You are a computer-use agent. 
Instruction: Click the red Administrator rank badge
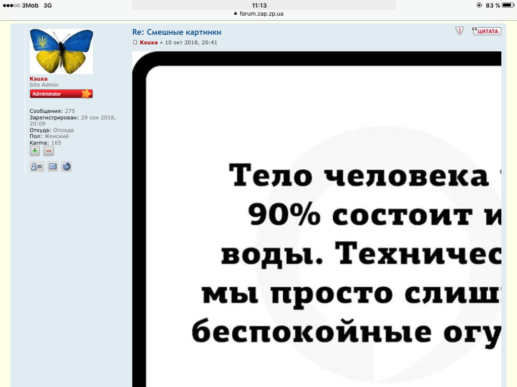[x=61, y=94]
